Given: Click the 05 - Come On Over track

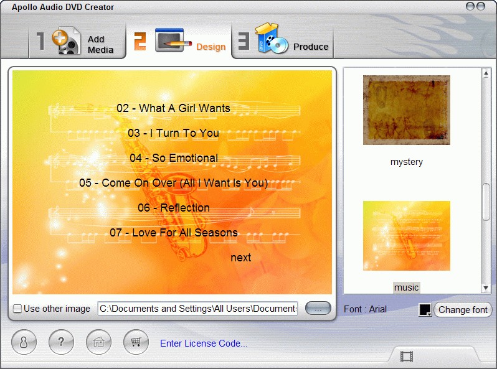Looking at the screenshot, I should click(x=174, y=183).
